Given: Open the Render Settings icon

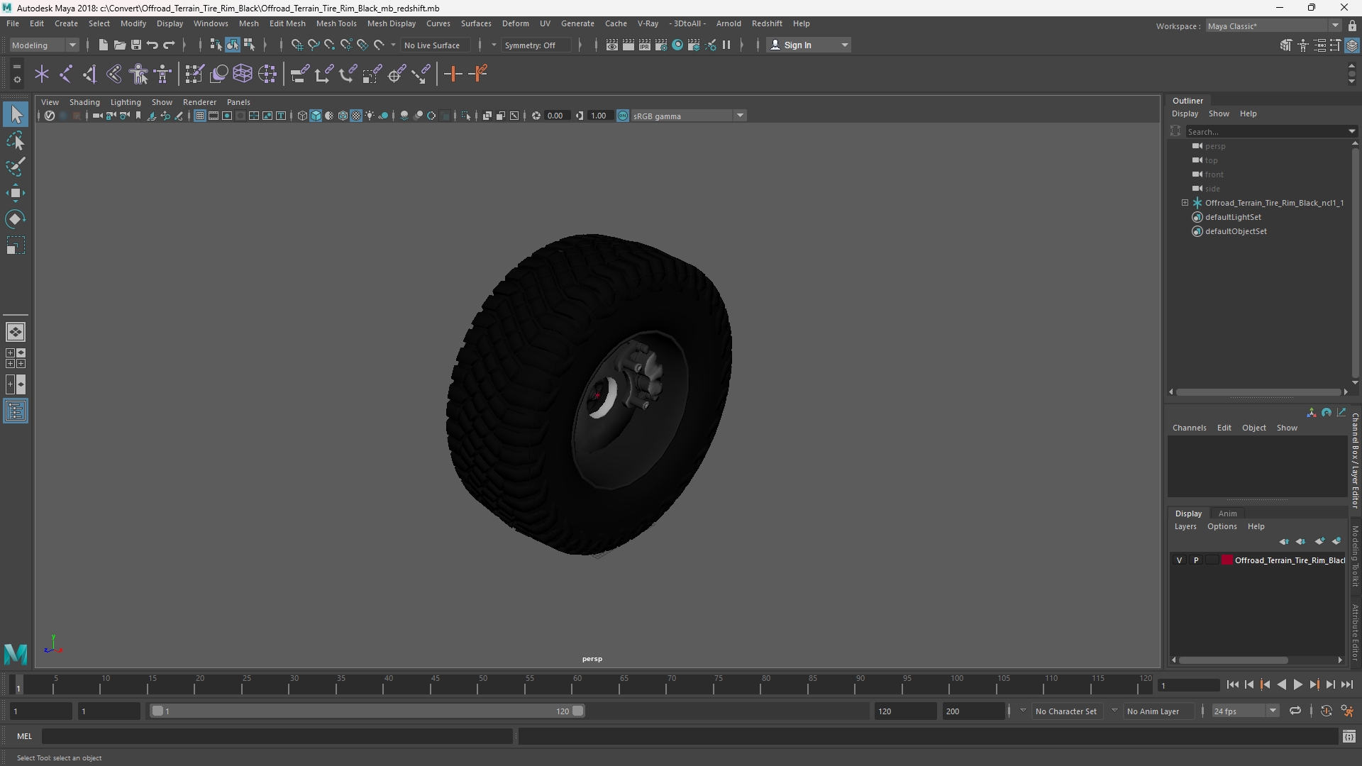Looking at the screenshot, I should coord(660,45).
